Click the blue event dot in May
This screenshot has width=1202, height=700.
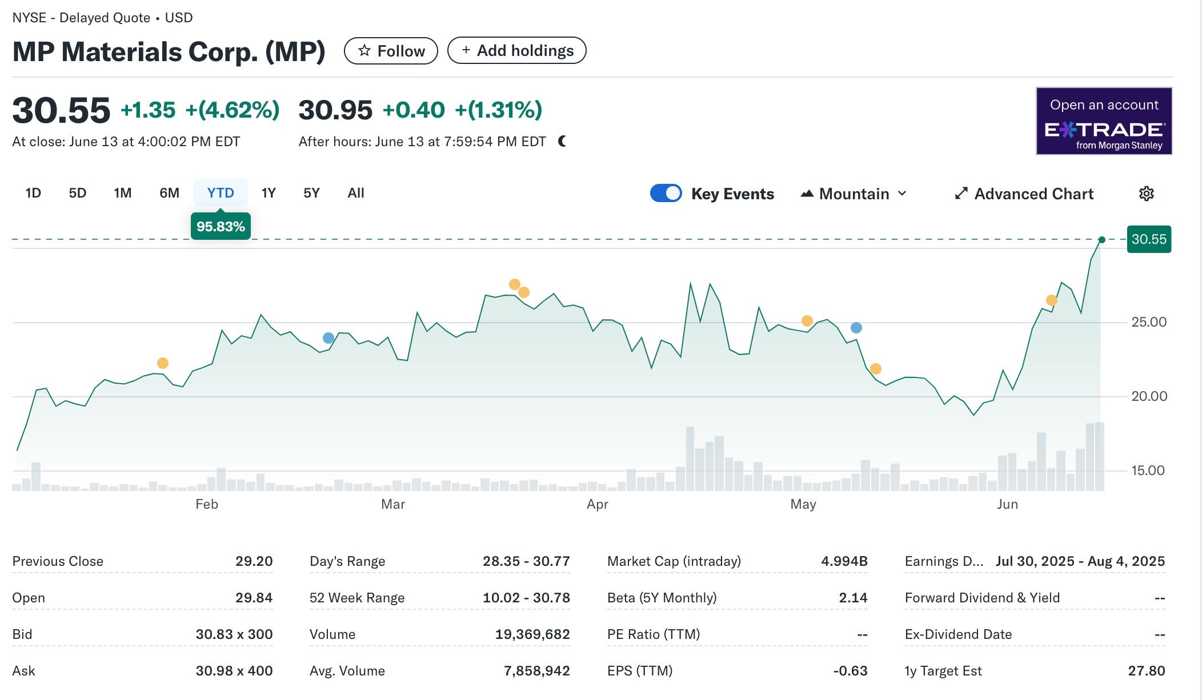pos(856,328)
